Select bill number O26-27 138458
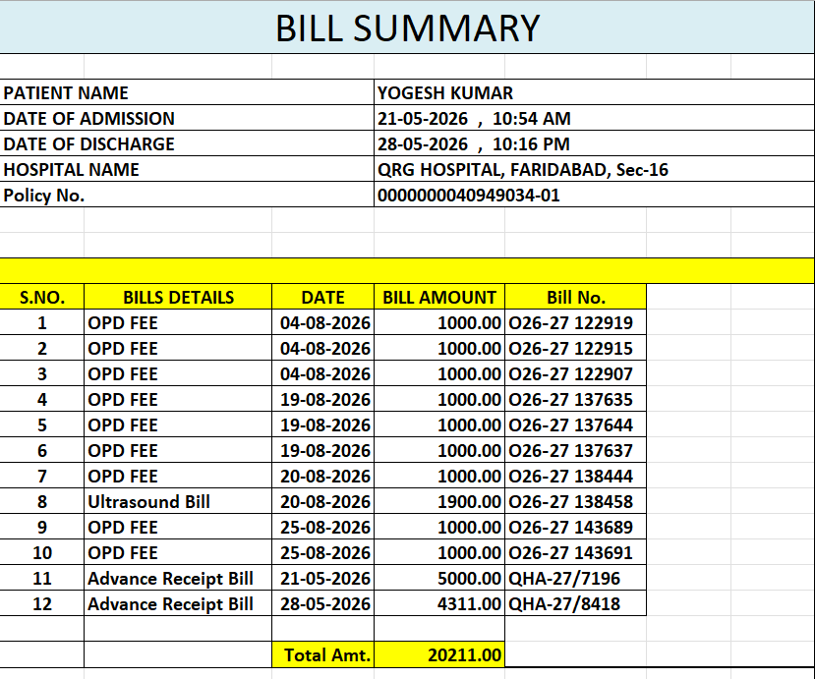 click(575, 501)
